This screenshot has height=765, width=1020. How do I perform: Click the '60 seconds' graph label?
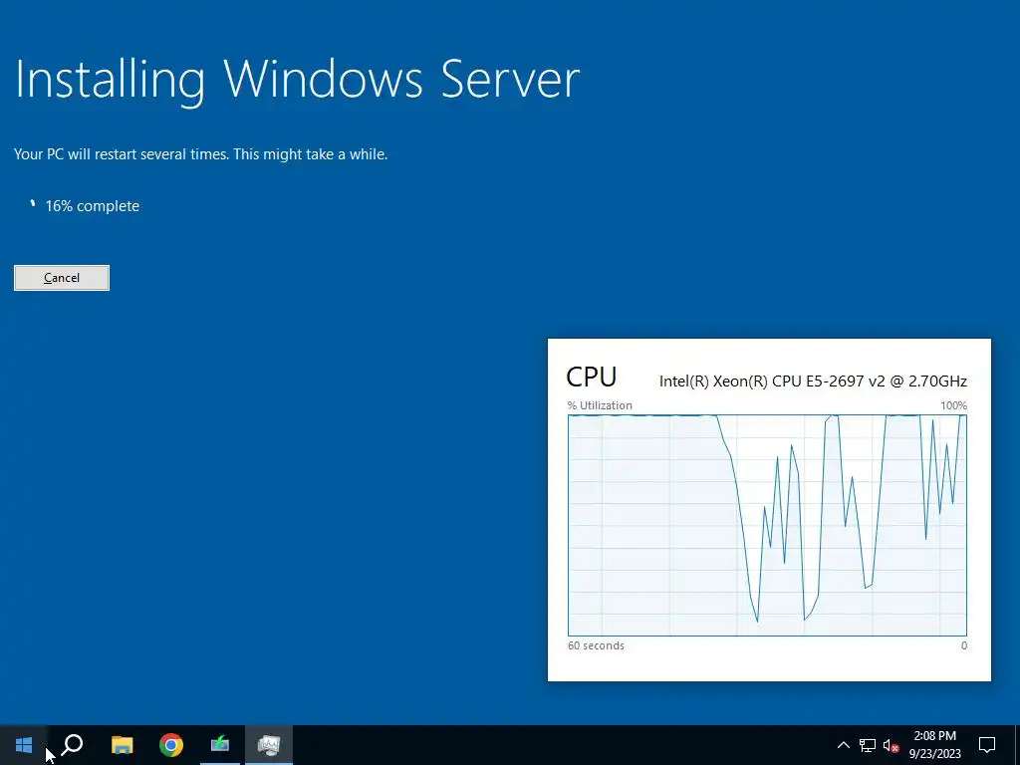(596, 645)
